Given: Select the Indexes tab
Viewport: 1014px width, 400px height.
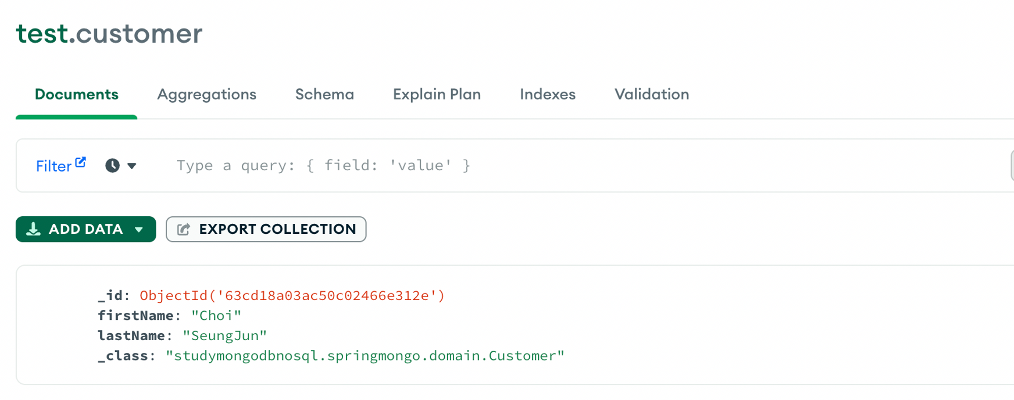Looking at the screenshot, I should click(548, 94).
